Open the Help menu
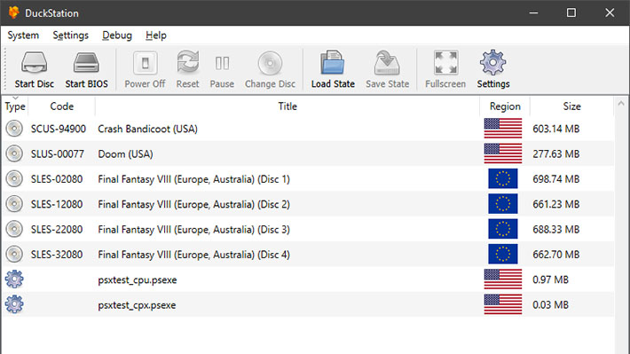Viewport: 630px width, 354px height. click(156, 35)
